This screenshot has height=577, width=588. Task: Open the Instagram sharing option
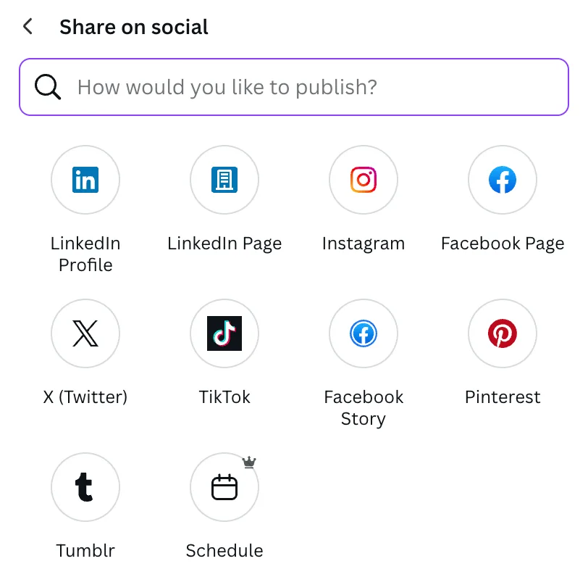click(364, 180)
